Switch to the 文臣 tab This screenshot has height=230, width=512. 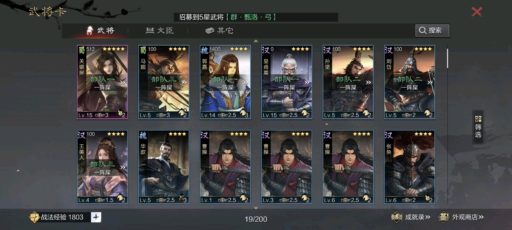(160, 30)
